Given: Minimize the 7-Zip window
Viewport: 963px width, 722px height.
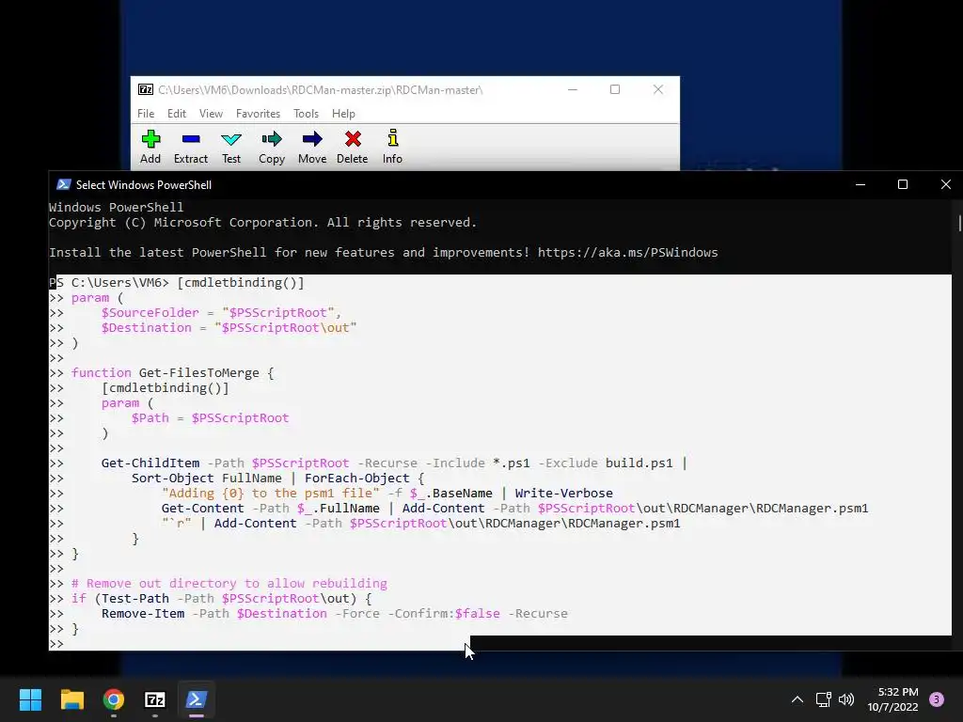Looking at the screenshot, I should click(573, 89).
